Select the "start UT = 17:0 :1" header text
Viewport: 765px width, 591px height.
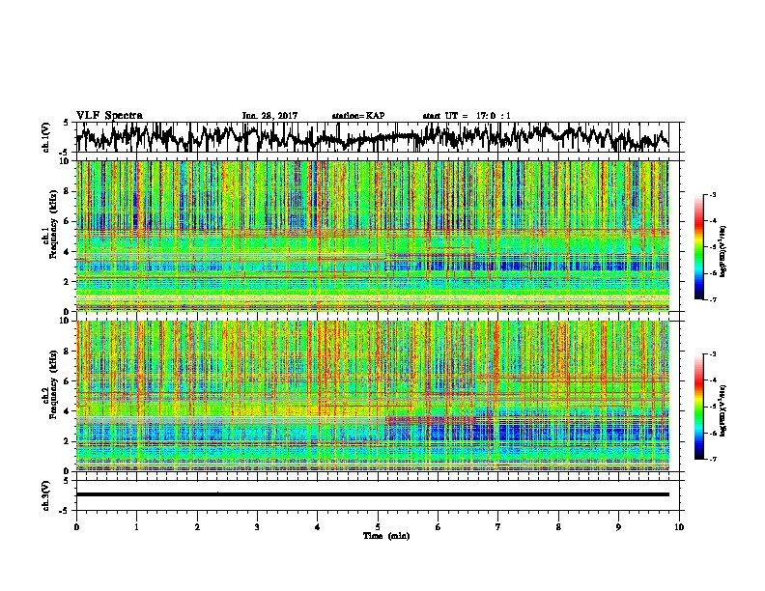[467, 116]
